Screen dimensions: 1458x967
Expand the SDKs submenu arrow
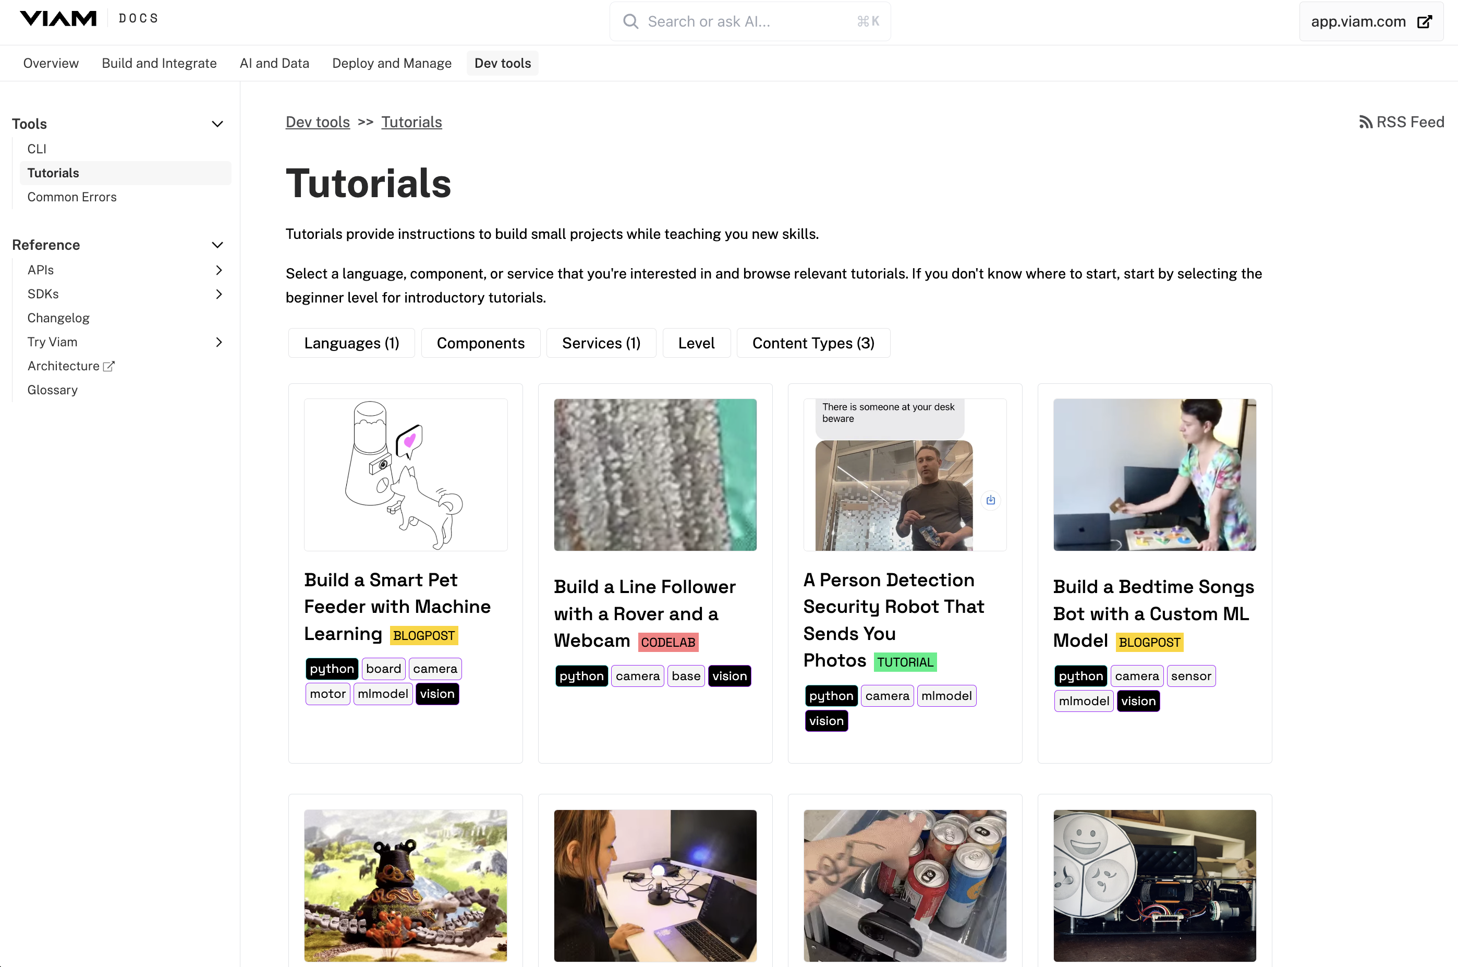(219, 294)
